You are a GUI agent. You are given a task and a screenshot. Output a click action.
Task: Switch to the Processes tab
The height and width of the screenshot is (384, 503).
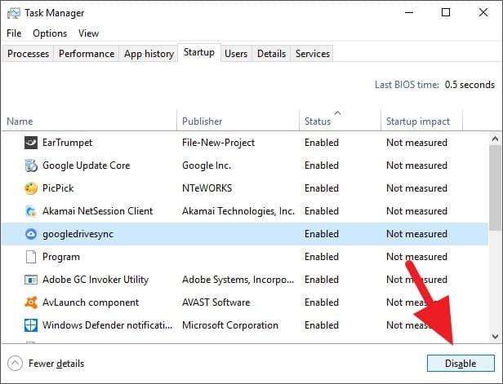pos(29,54)
